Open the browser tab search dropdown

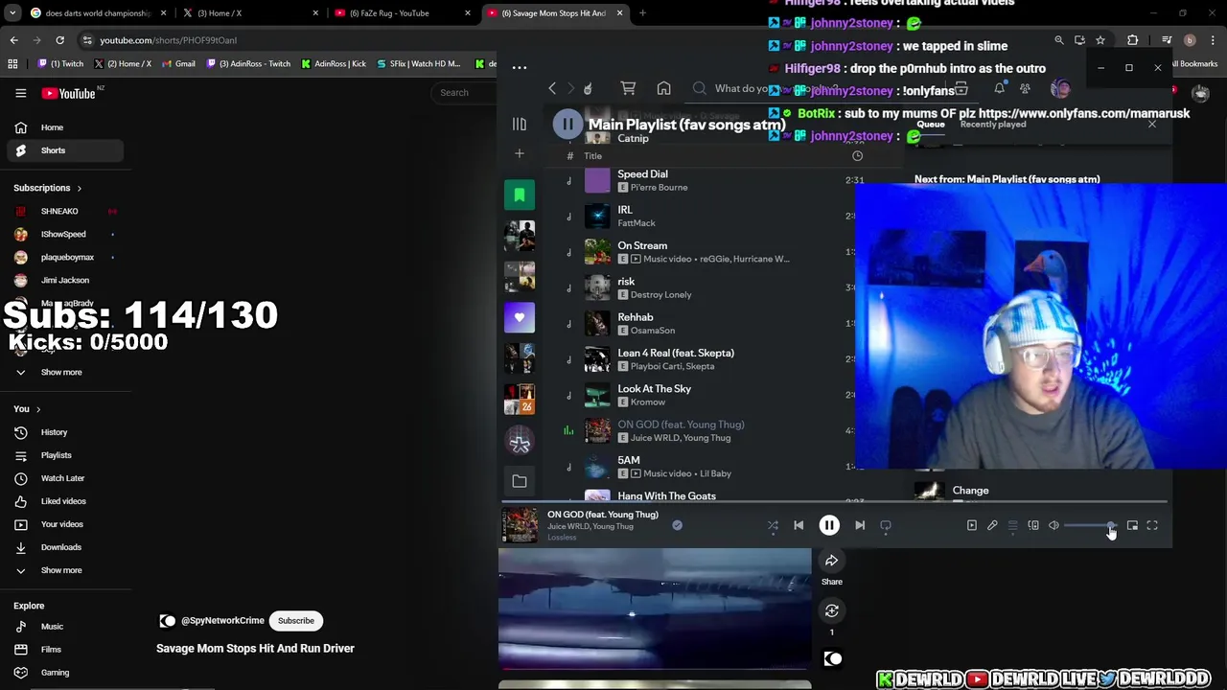12,13
